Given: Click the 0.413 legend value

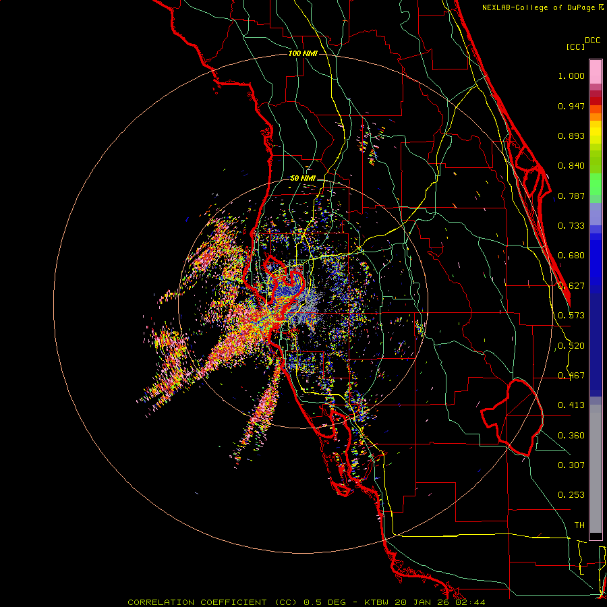Looking at the screenshot, I should click(x=571, y=405).
